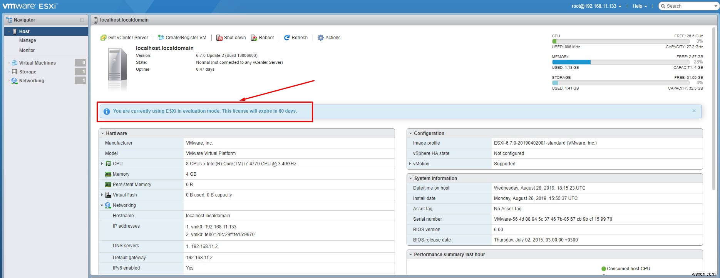Click the large host server image

coord(117,69)
